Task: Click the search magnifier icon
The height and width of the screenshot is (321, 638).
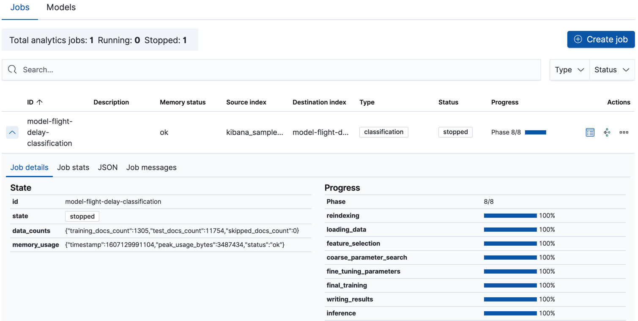Action: coord(12,69)
